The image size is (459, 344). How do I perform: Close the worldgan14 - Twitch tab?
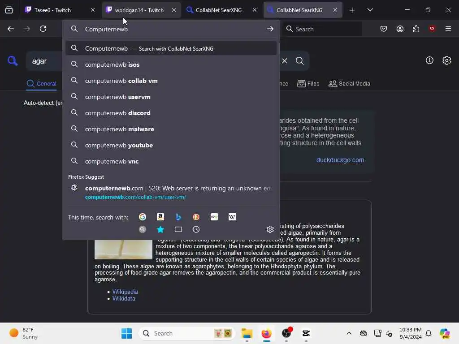tap(174, 10)
